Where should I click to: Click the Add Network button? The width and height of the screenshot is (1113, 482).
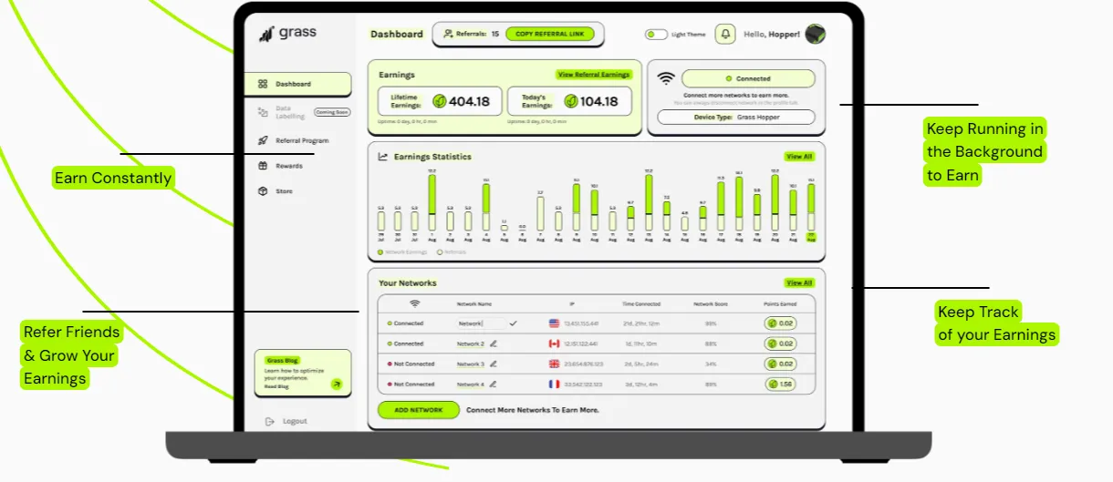[418, 410]
